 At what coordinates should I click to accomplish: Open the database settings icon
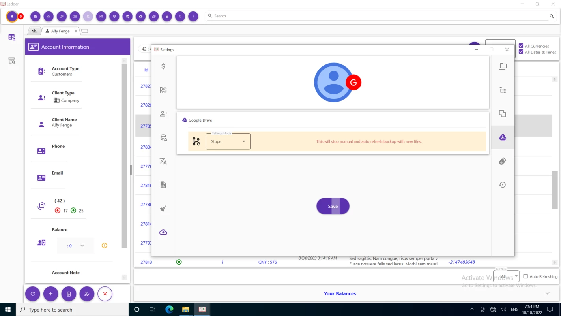coord(163,137)
